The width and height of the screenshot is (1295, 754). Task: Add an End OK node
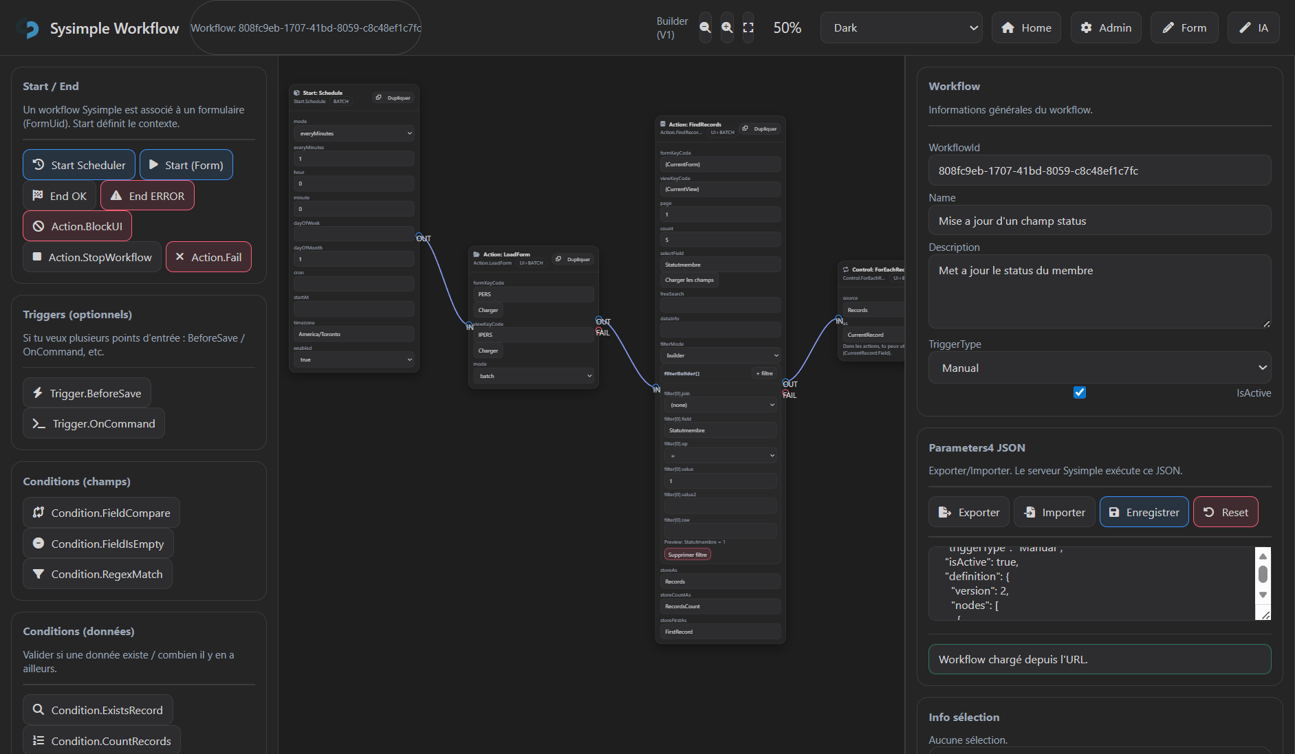[60, 196]
